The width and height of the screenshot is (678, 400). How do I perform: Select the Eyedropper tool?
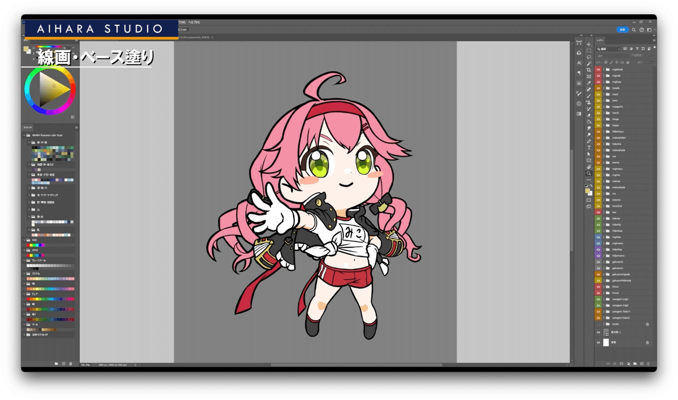pyautogui.click(x=589, y=82)
